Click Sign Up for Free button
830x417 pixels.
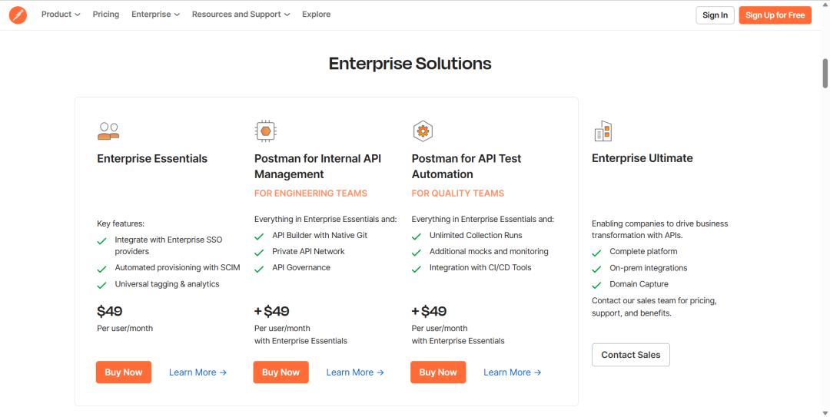click(x=775, y=15)
